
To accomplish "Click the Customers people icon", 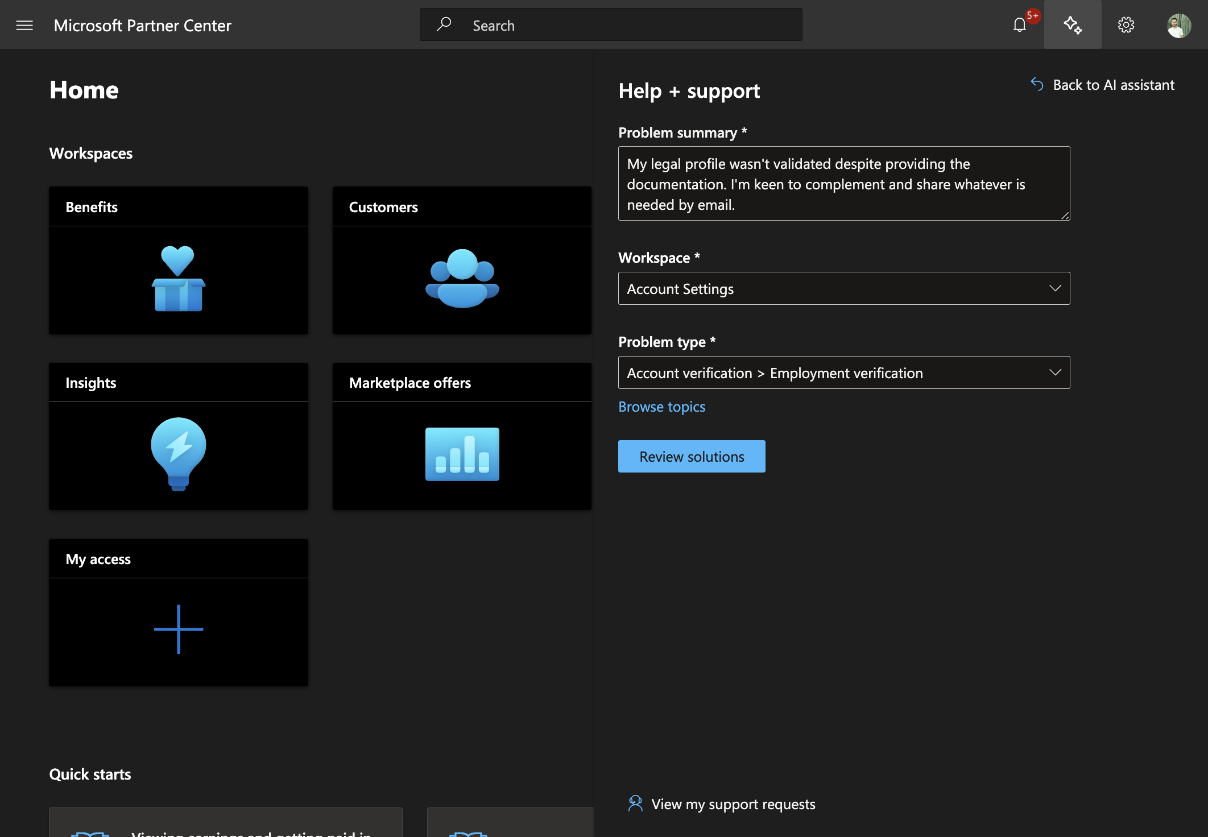I will (x=462, y=279).
